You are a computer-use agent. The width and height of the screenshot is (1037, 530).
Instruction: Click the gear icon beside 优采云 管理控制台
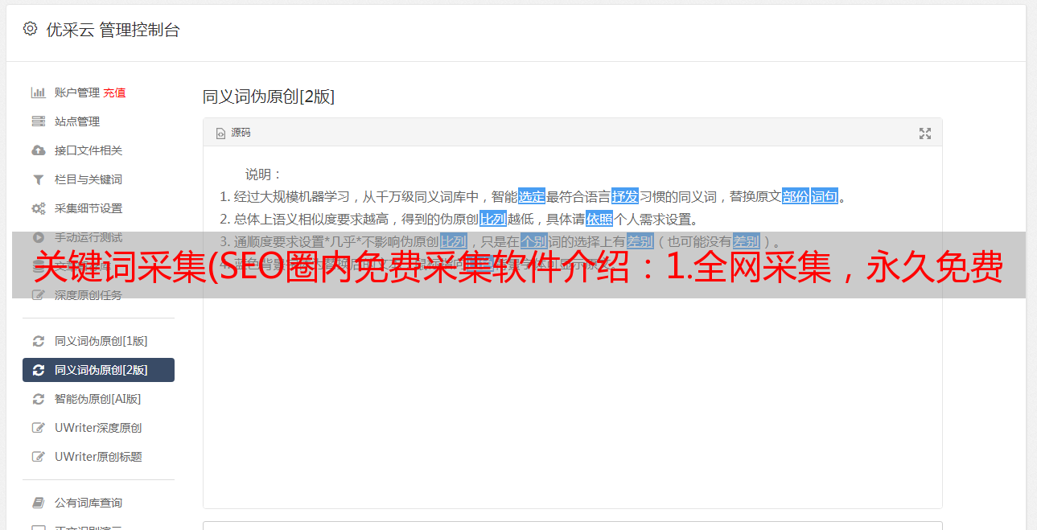click(x=30, y=29)
